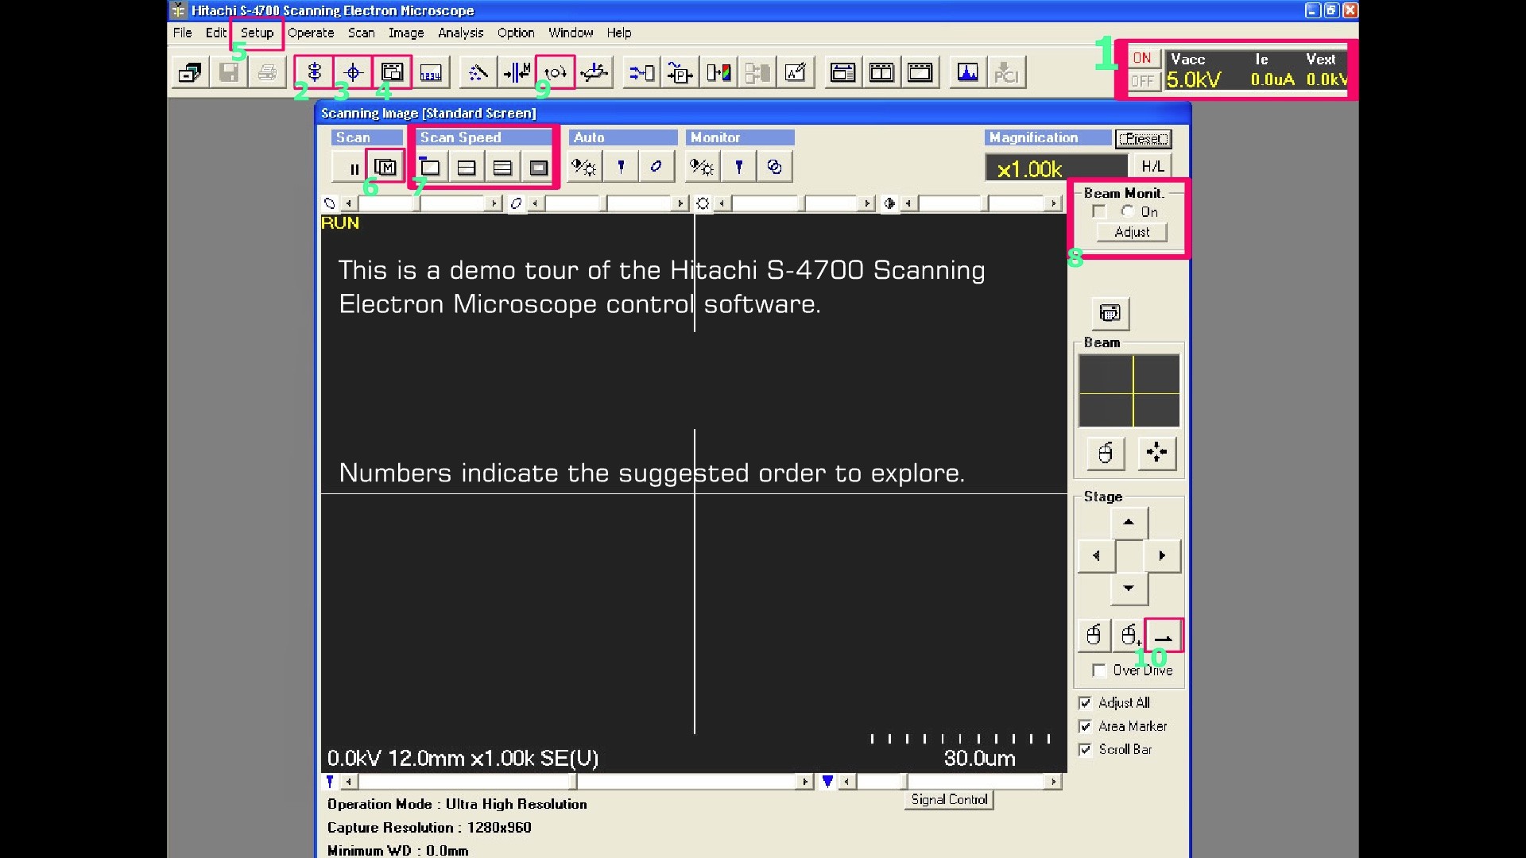Click the Scan memory M icon
Viewport: 1526px width, 858px height.
tap(385, 167)
